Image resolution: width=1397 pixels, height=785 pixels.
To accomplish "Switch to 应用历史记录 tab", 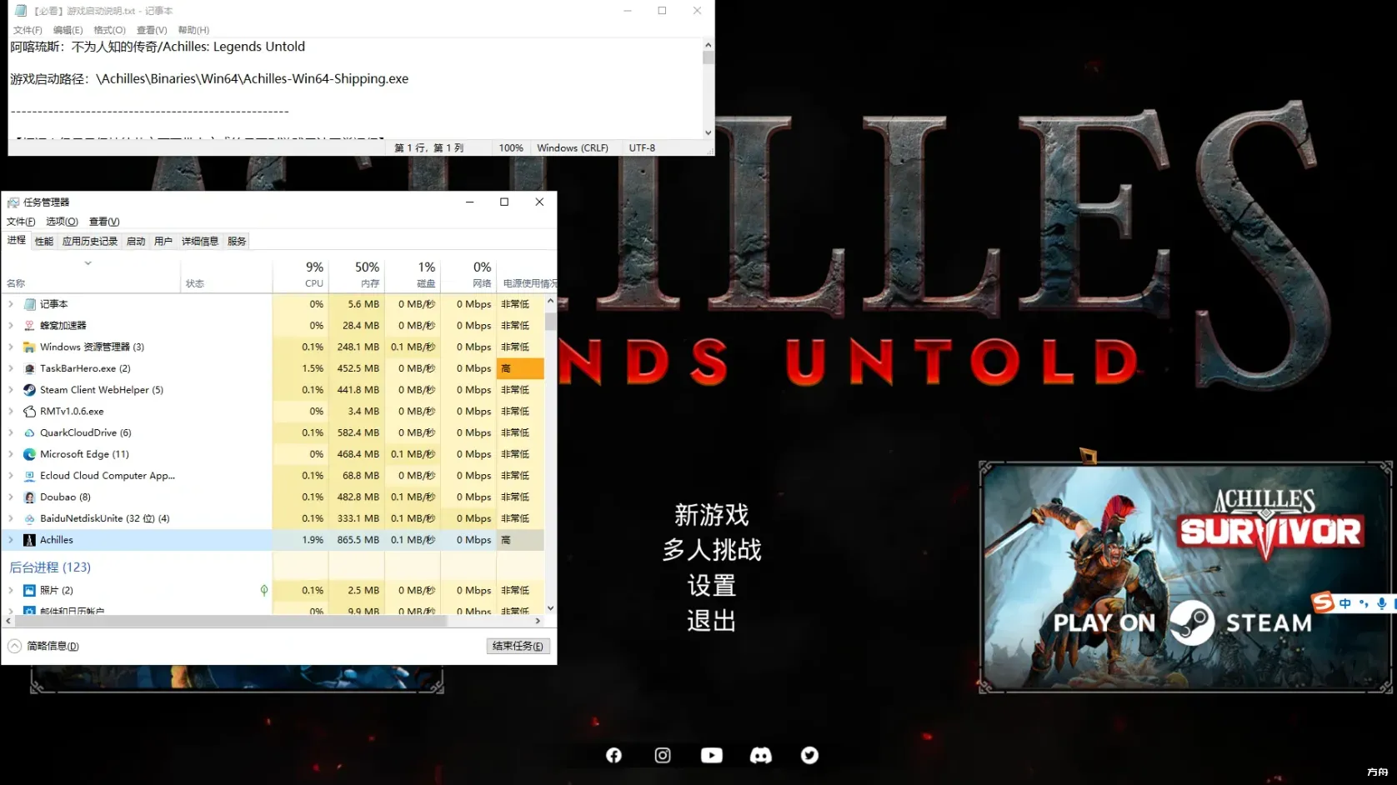I will point(90,242).
